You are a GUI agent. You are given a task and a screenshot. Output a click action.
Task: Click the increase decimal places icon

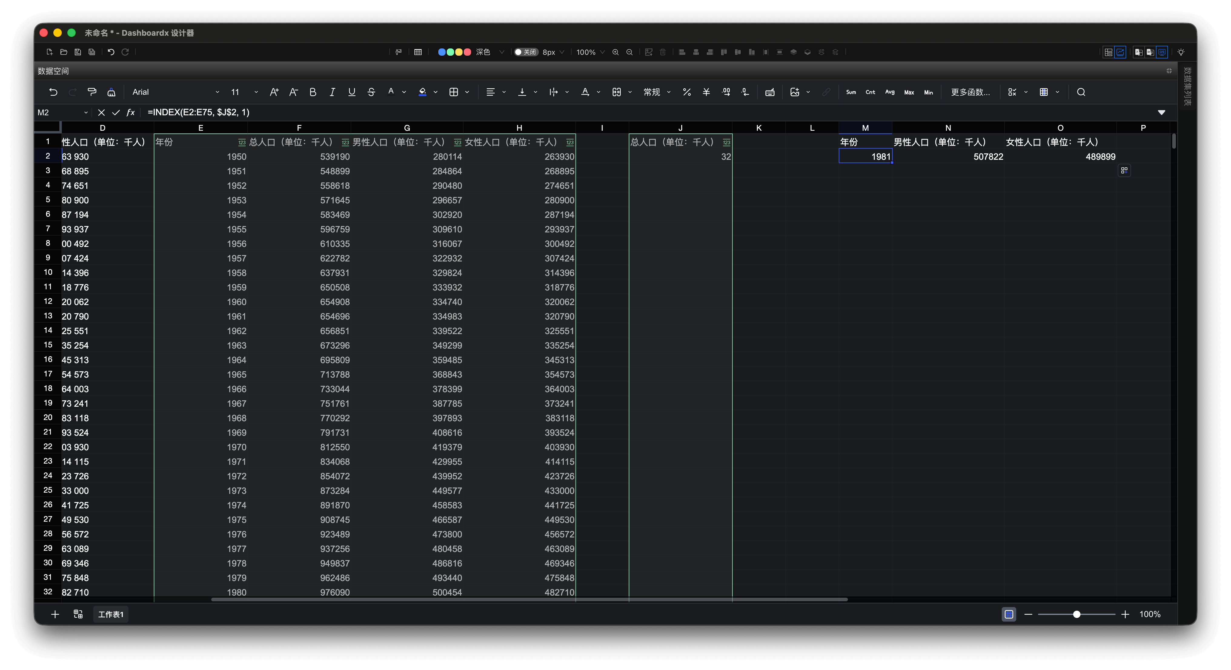tap(726, 92)
